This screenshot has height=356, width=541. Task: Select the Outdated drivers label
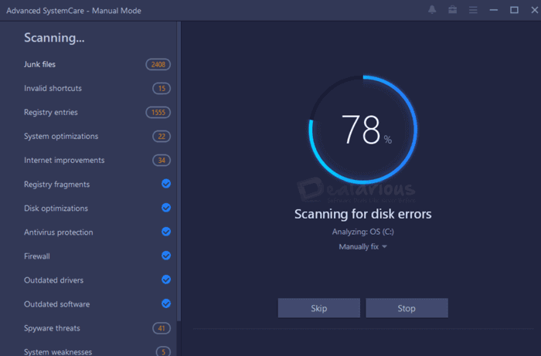pos(54,280)
